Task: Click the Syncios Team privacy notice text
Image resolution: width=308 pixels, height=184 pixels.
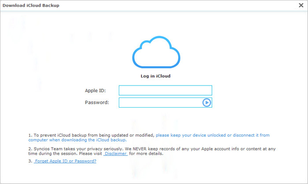Action: [152, 151]
